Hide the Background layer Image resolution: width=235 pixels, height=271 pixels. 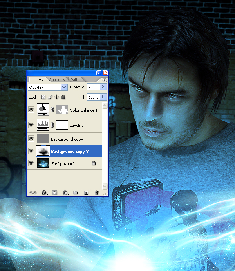(31, 163)
